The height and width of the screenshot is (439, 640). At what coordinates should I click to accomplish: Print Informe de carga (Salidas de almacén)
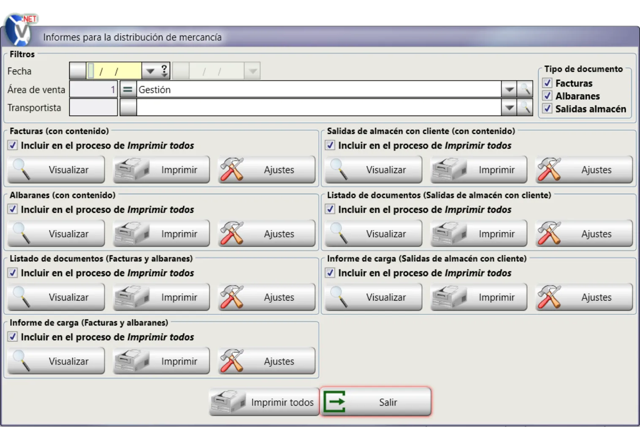[x=479, y=297]
